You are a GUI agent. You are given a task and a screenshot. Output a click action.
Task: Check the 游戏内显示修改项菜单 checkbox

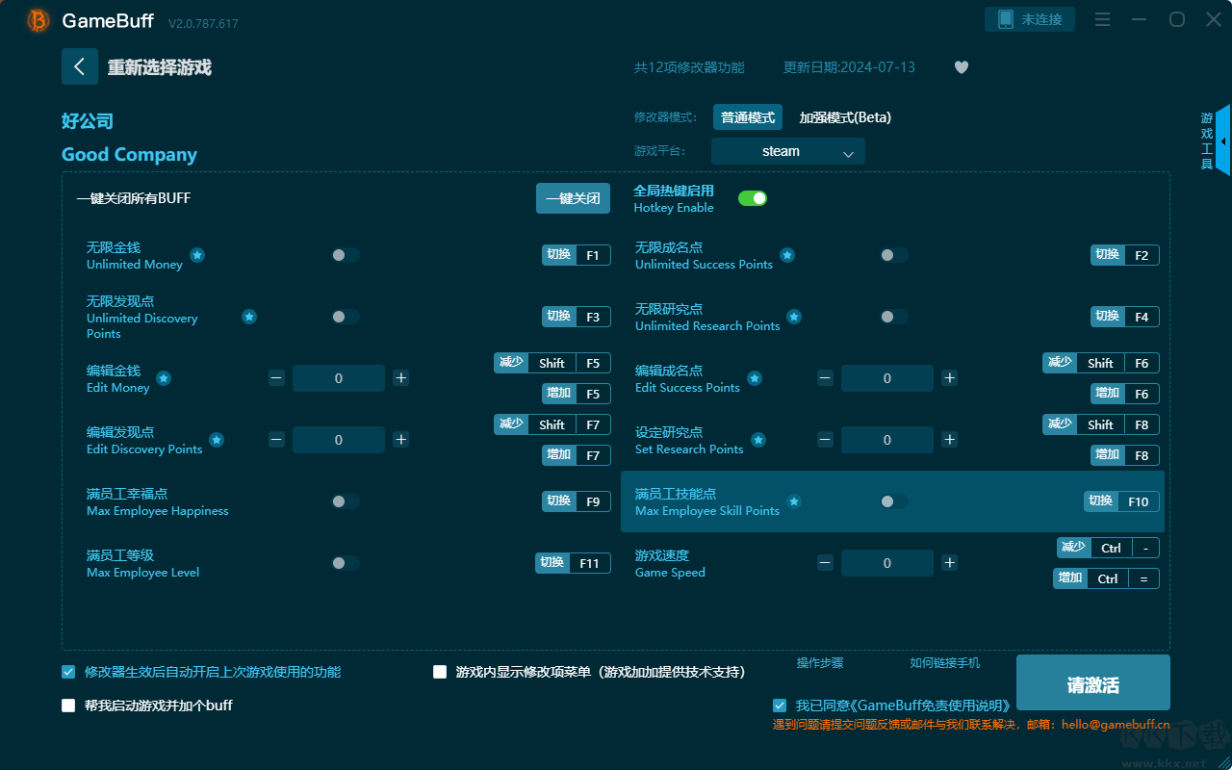[440, 672]
